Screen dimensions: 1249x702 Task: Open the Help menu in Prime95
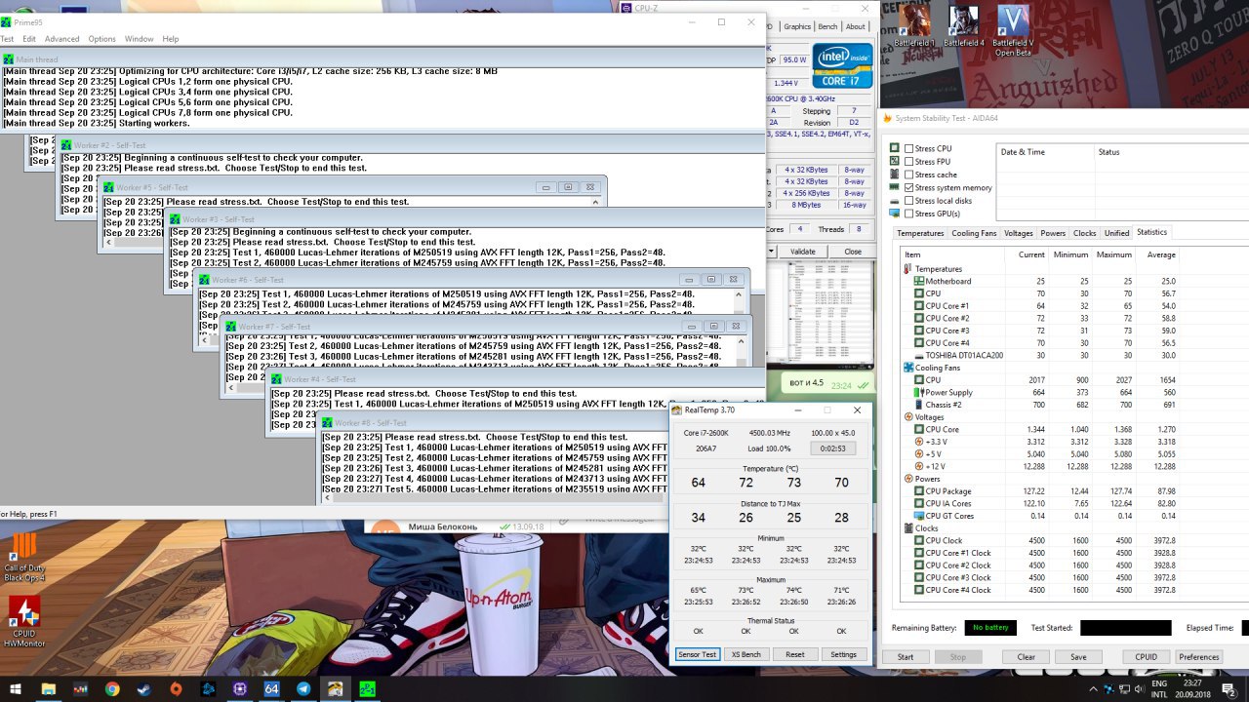pos(171,39)
